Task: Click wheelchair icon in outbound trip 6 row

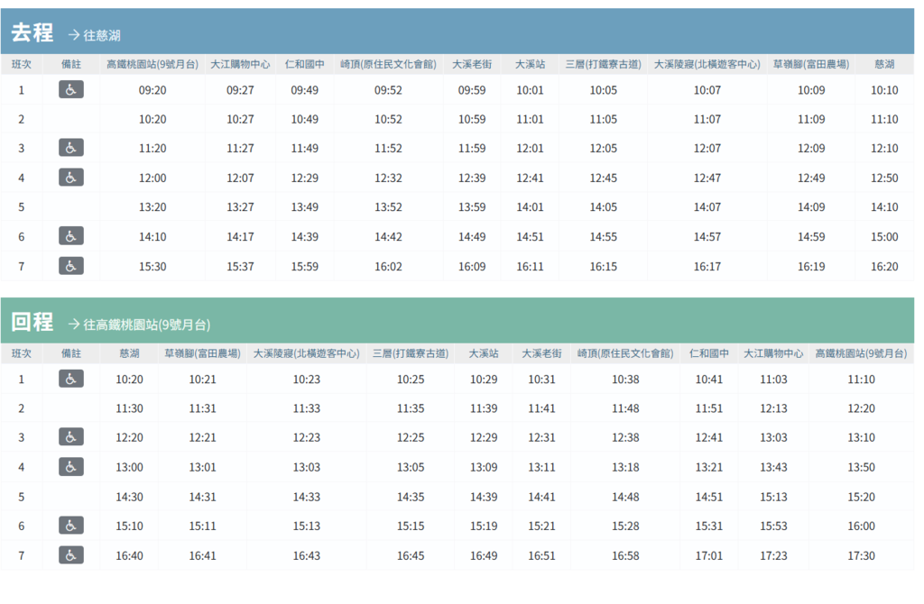Action: pyautogui.click(x=70, y=236)
